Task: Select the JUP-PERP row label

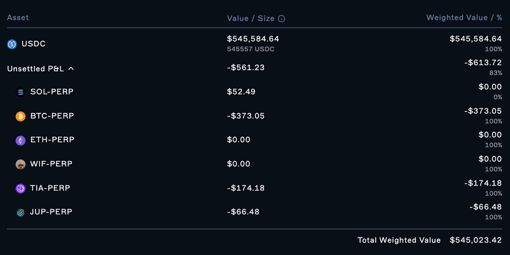Action: click(x=52, y=212)
